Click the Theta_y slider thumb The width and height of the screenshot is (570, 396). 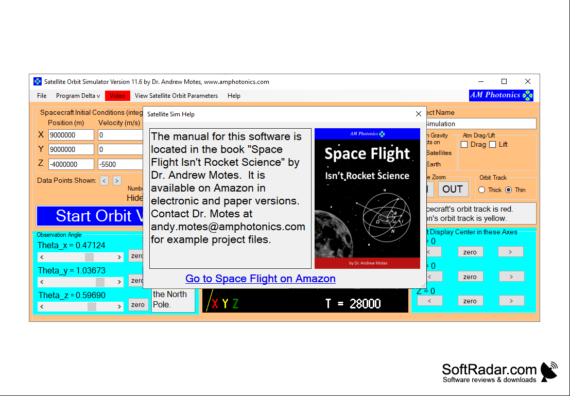[x=100, y=282]
